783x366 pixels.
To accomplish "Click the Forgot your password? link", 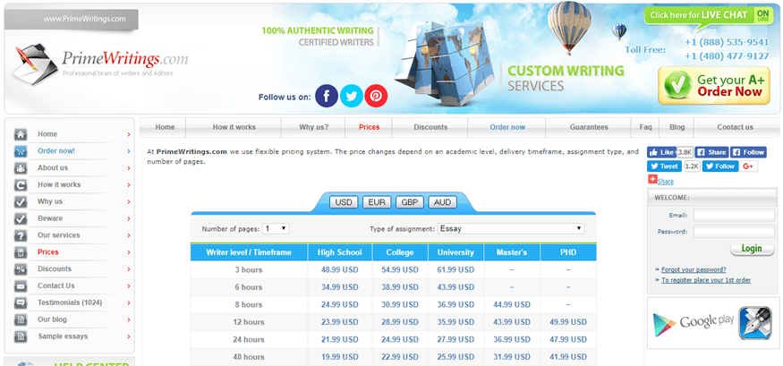I will 694,269.
